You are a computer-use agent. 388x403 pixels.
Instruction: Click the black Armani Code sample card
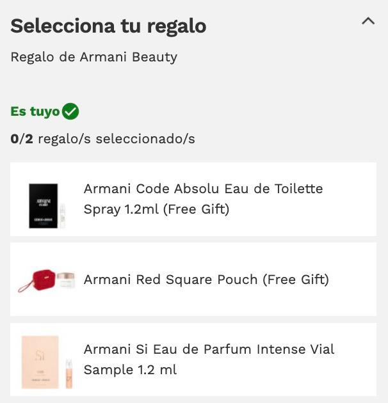44,205
